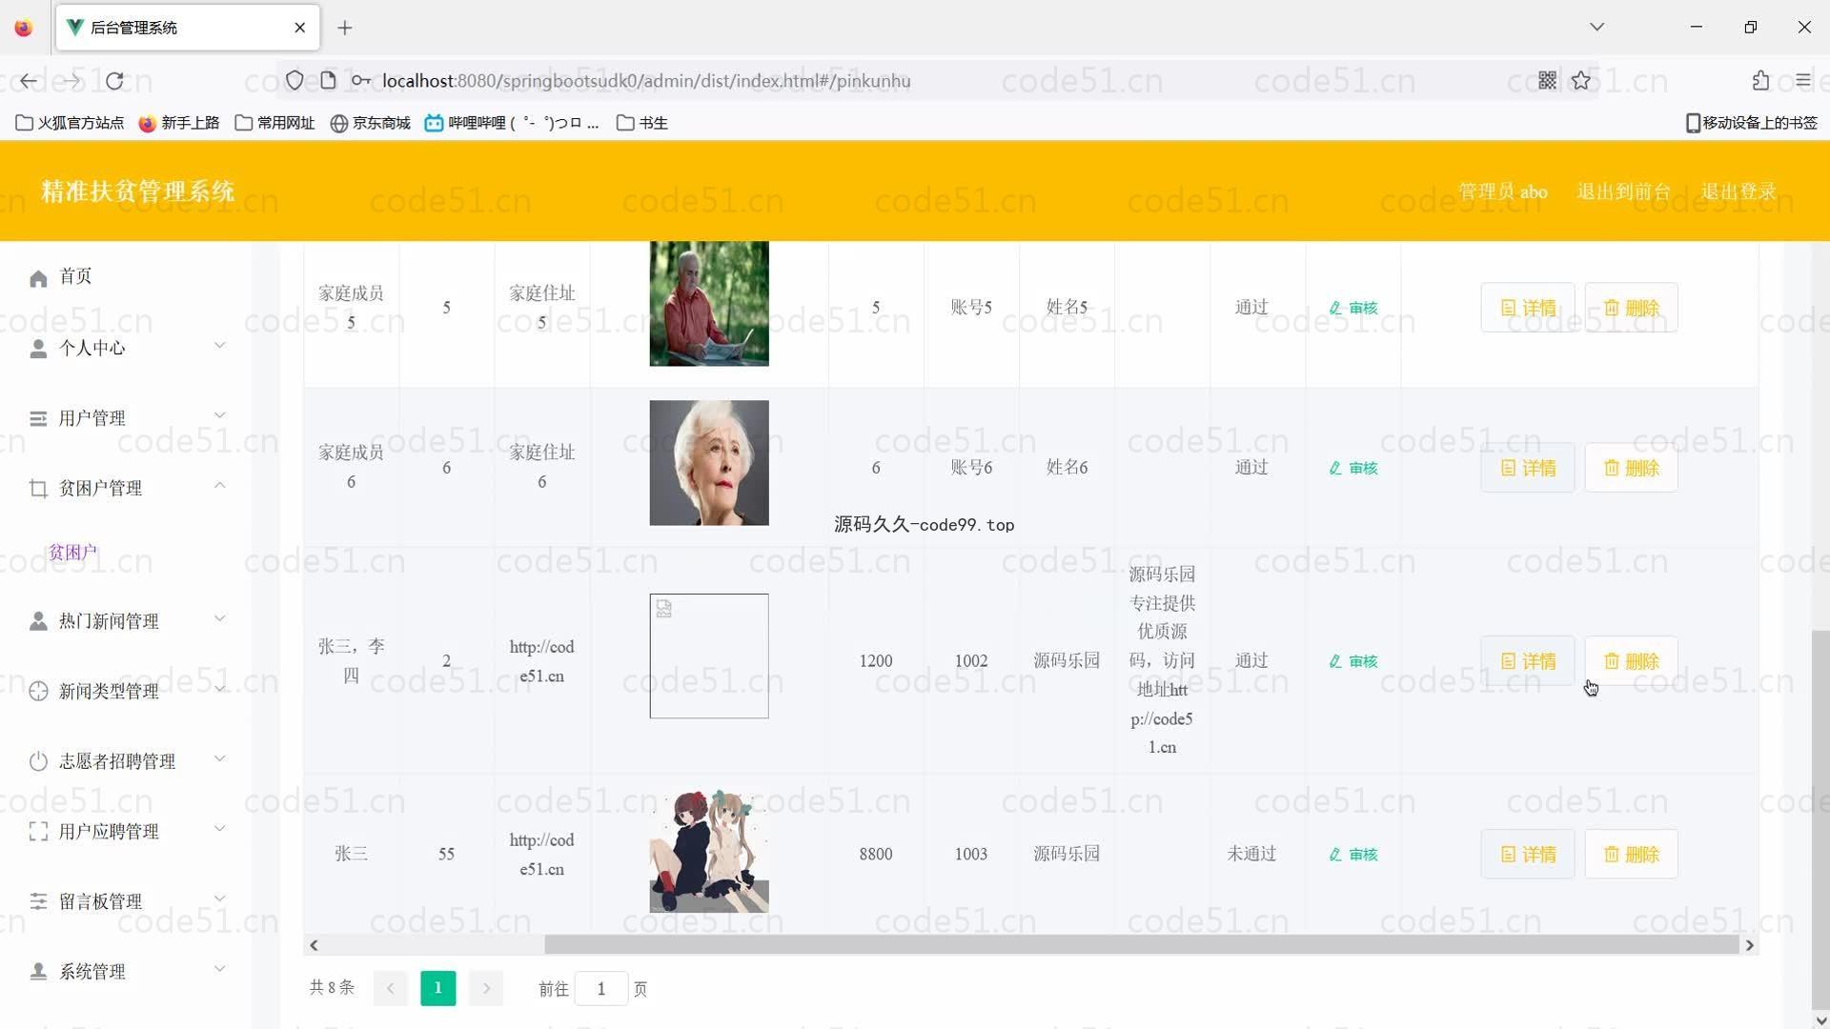This screenshot has height=1029, width=1830.
Task: Click the 用户应聘管理 frame icon
Action: [38, 832]
